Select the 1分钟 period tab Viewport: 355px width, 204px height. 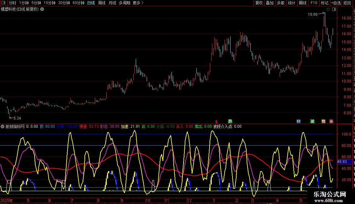tap(24, 3)
